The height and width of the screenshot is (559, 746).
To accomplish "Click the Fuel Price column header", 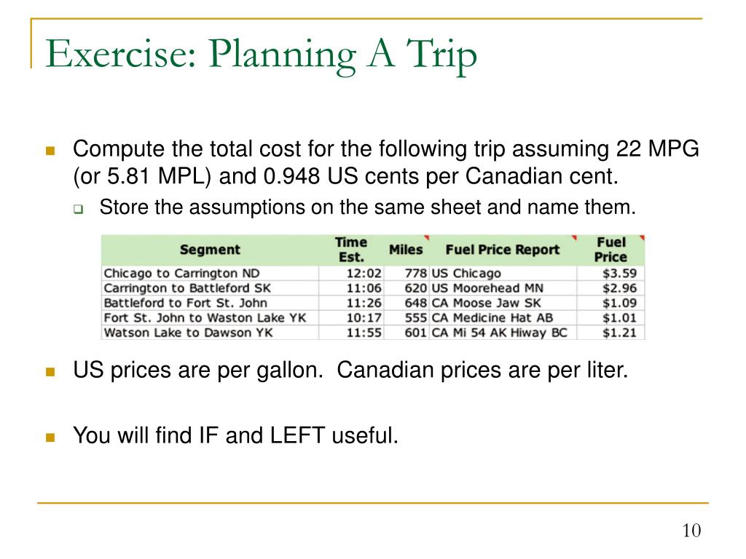I will [x=611, y=250].
